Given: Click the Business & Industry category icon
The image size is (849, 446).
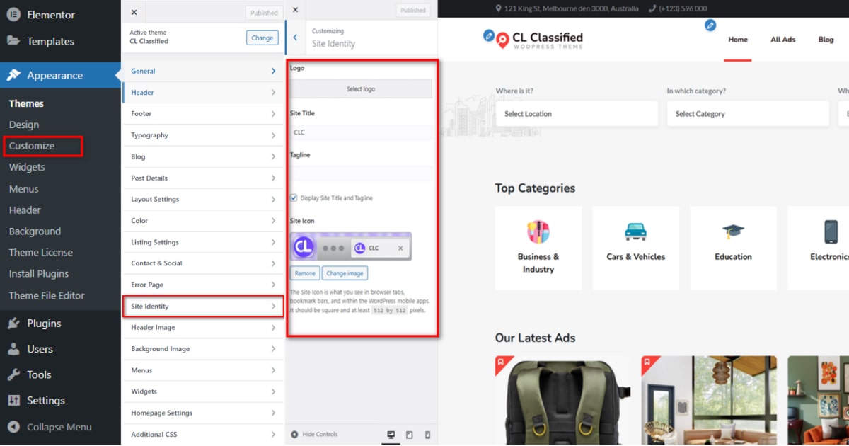Looking at the screenshot, I should pyautogui.click(x=538, y=231).
